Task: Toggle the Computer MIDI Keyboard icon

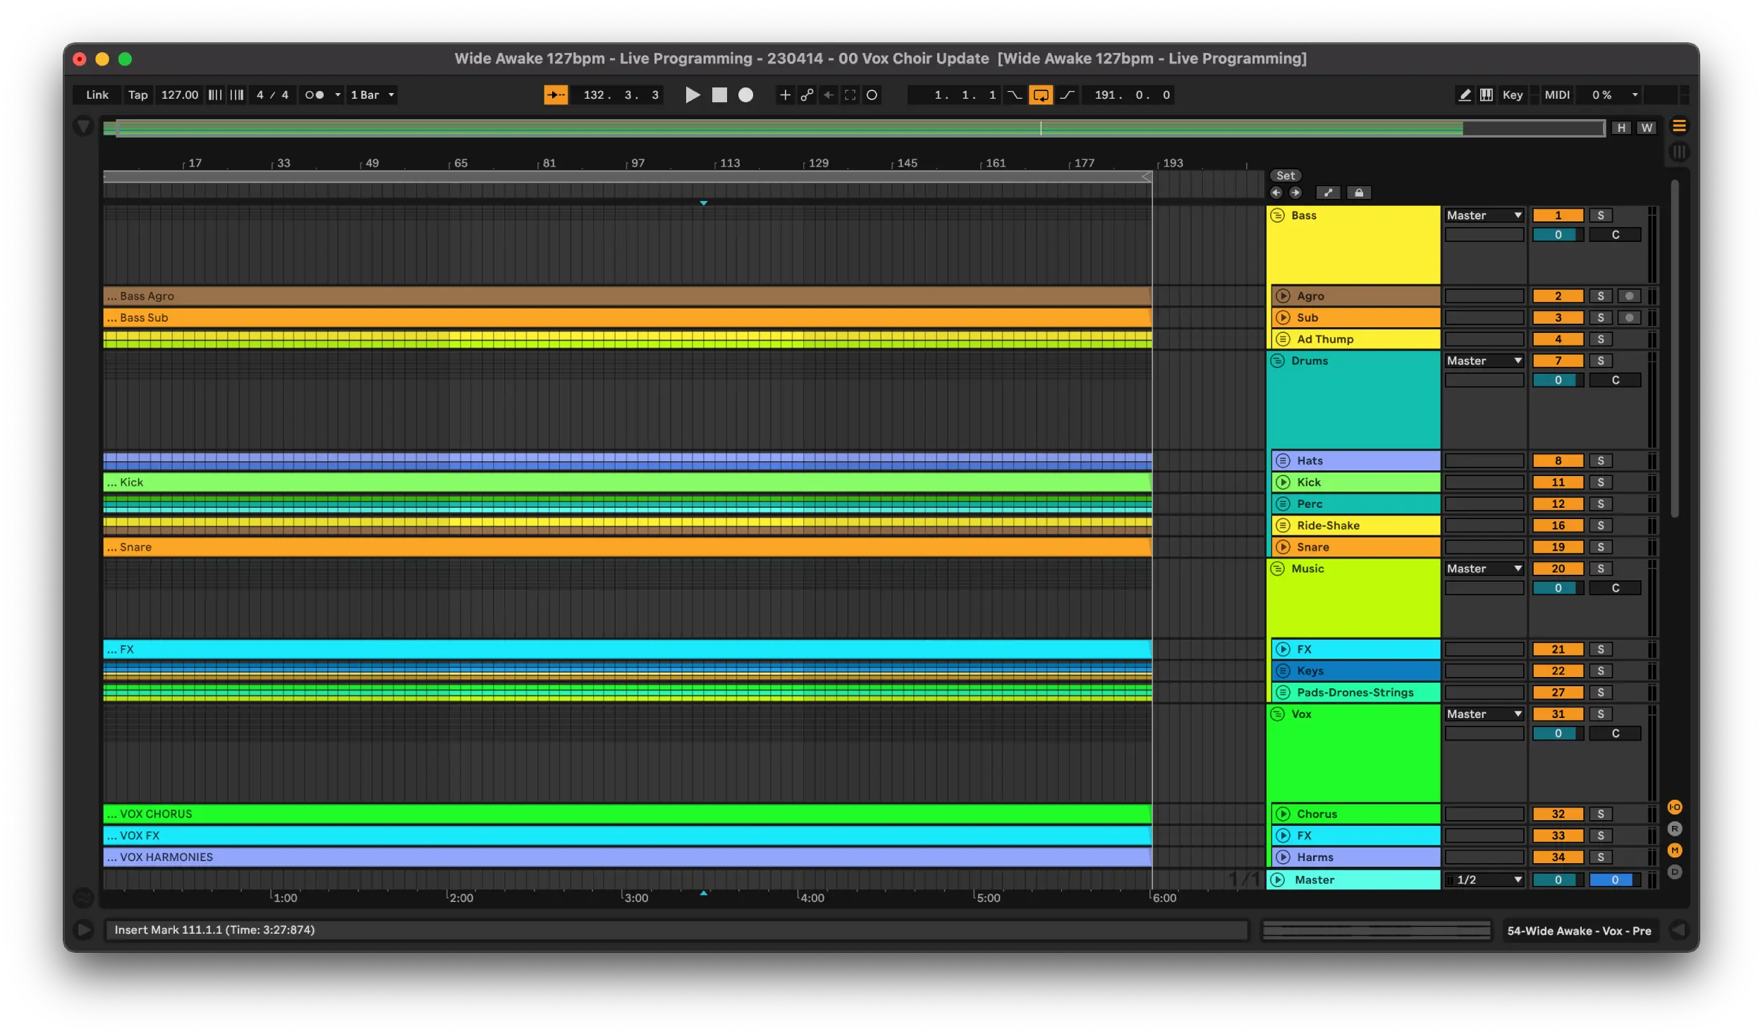Action: [1486, 95]
